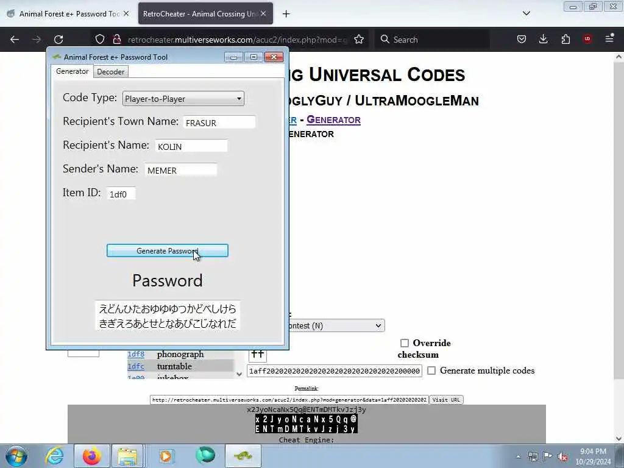Show hidden tray icons arrow

point(518,456)
